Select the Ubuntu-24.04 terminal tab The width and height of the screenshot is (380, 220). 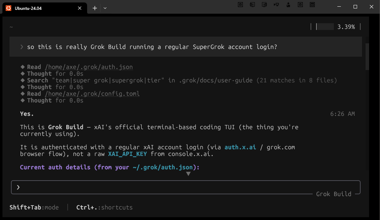(x=44, y=8)
